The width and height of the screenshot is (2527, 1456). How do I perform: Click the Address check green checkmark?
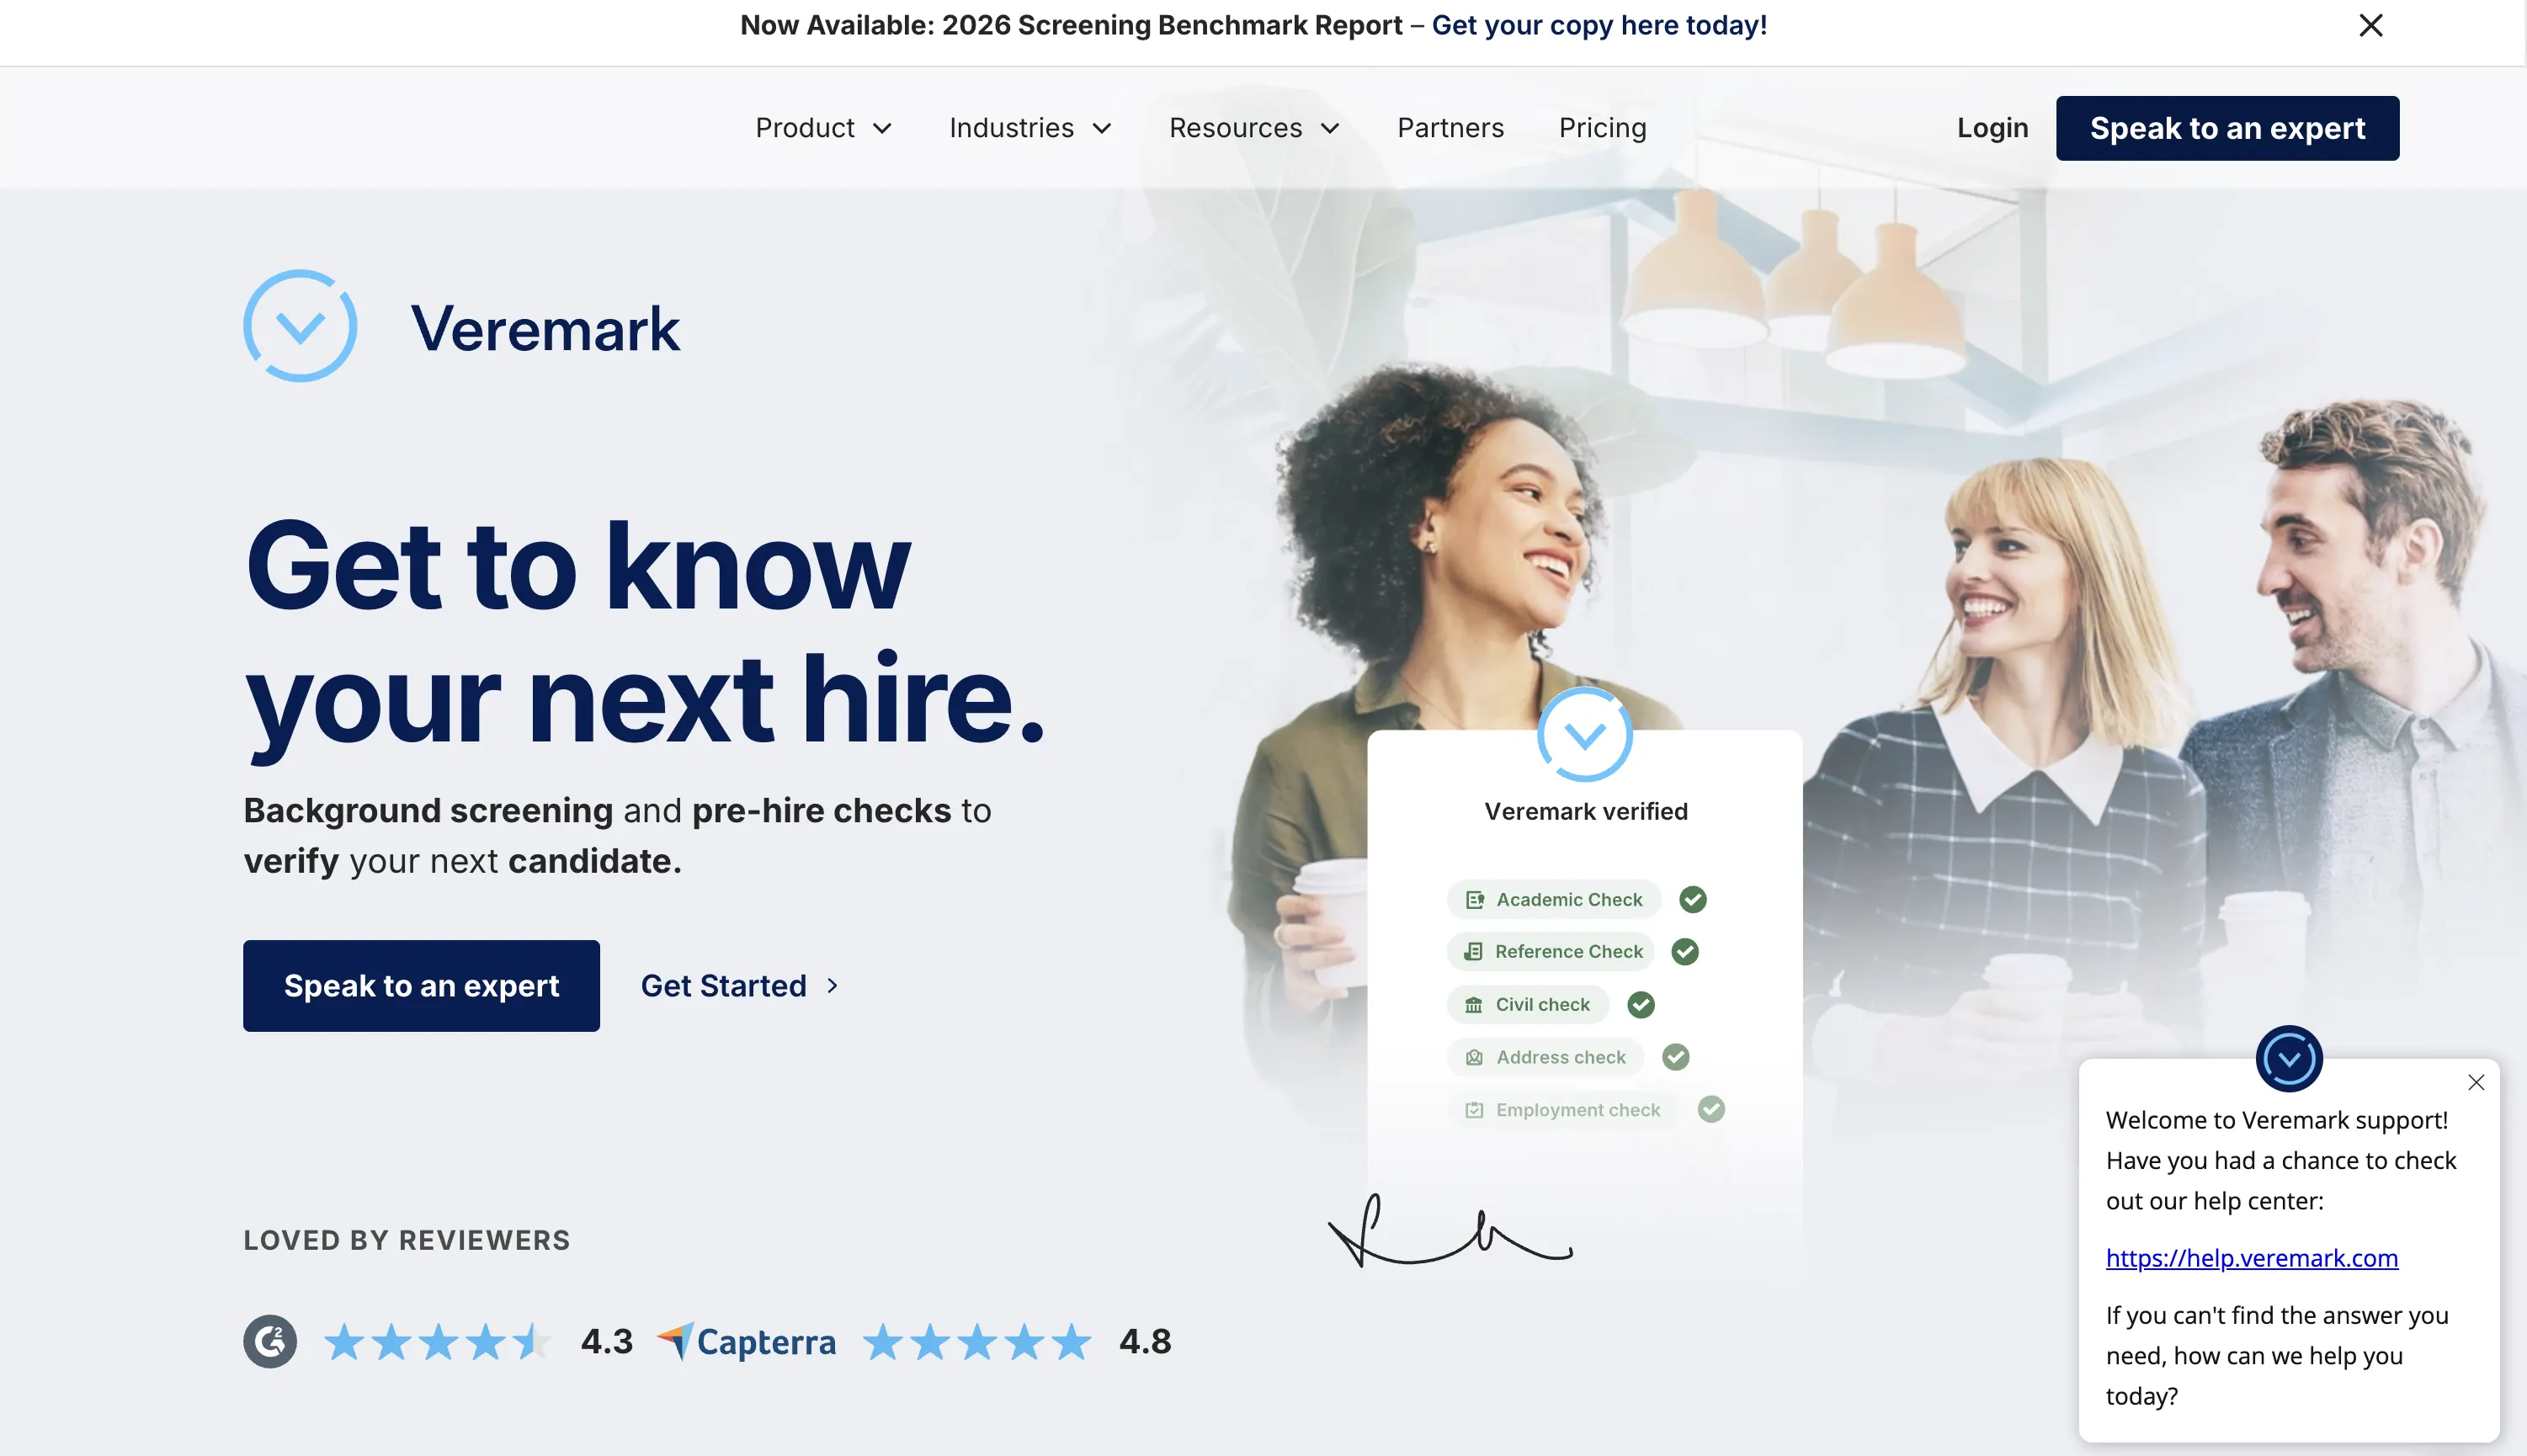click(1676, 1057)
